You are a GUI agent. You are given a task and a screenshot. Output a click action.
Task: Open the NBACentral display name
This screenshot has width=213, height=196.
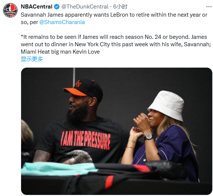click(x=37, y=7)
